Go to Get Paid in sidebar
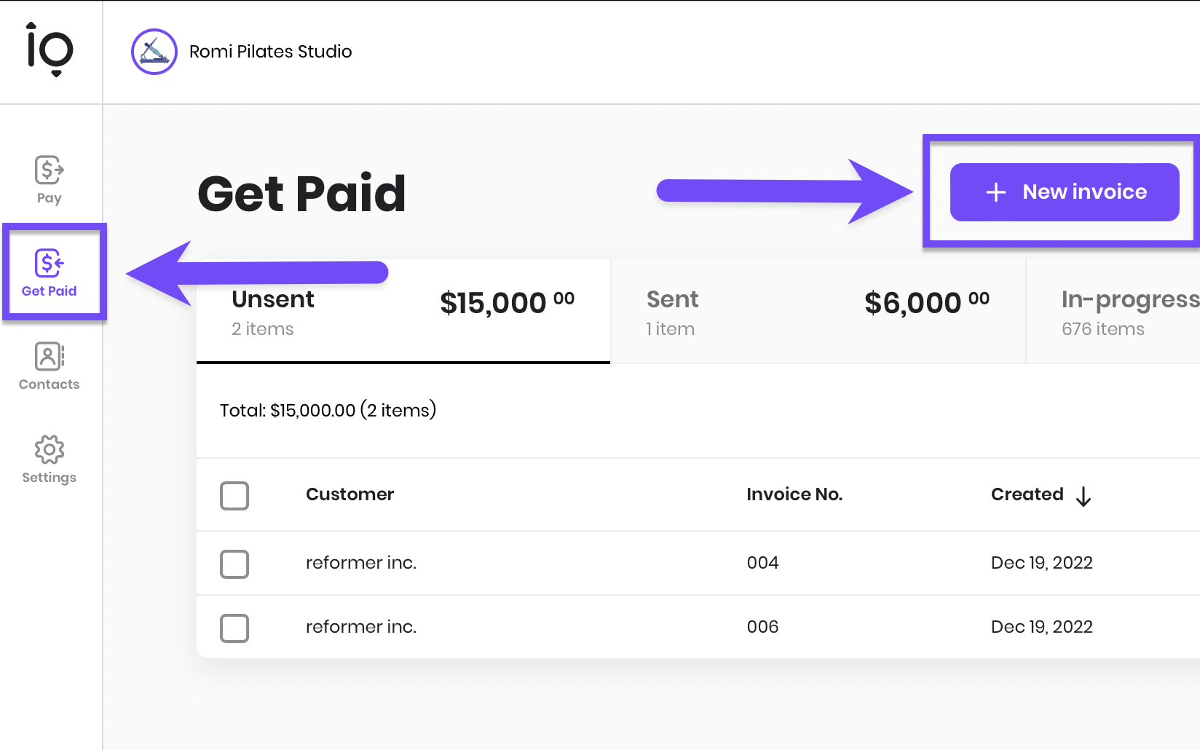This screenshot has width=1200, height=750. [x=50, y=273]
